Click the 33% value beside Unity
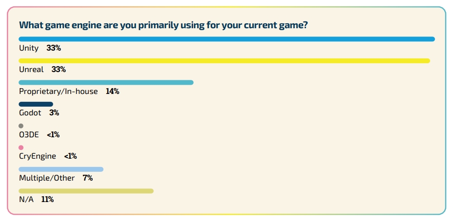 coord(54,48)
